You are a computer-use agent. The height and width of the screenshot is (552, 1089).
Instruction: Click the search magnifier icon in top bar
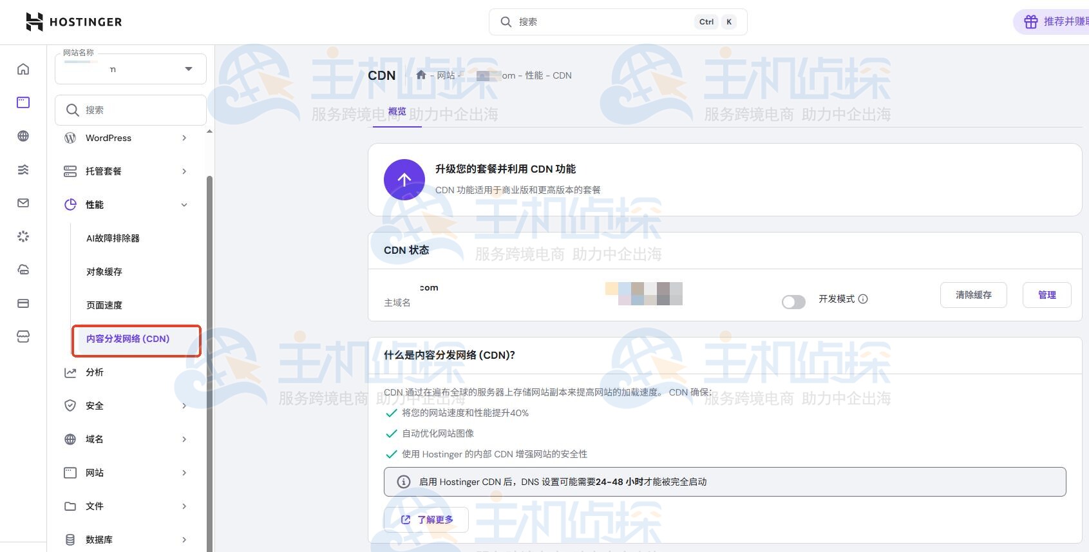506,22
